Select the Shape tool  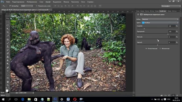(x=8, y=78)
